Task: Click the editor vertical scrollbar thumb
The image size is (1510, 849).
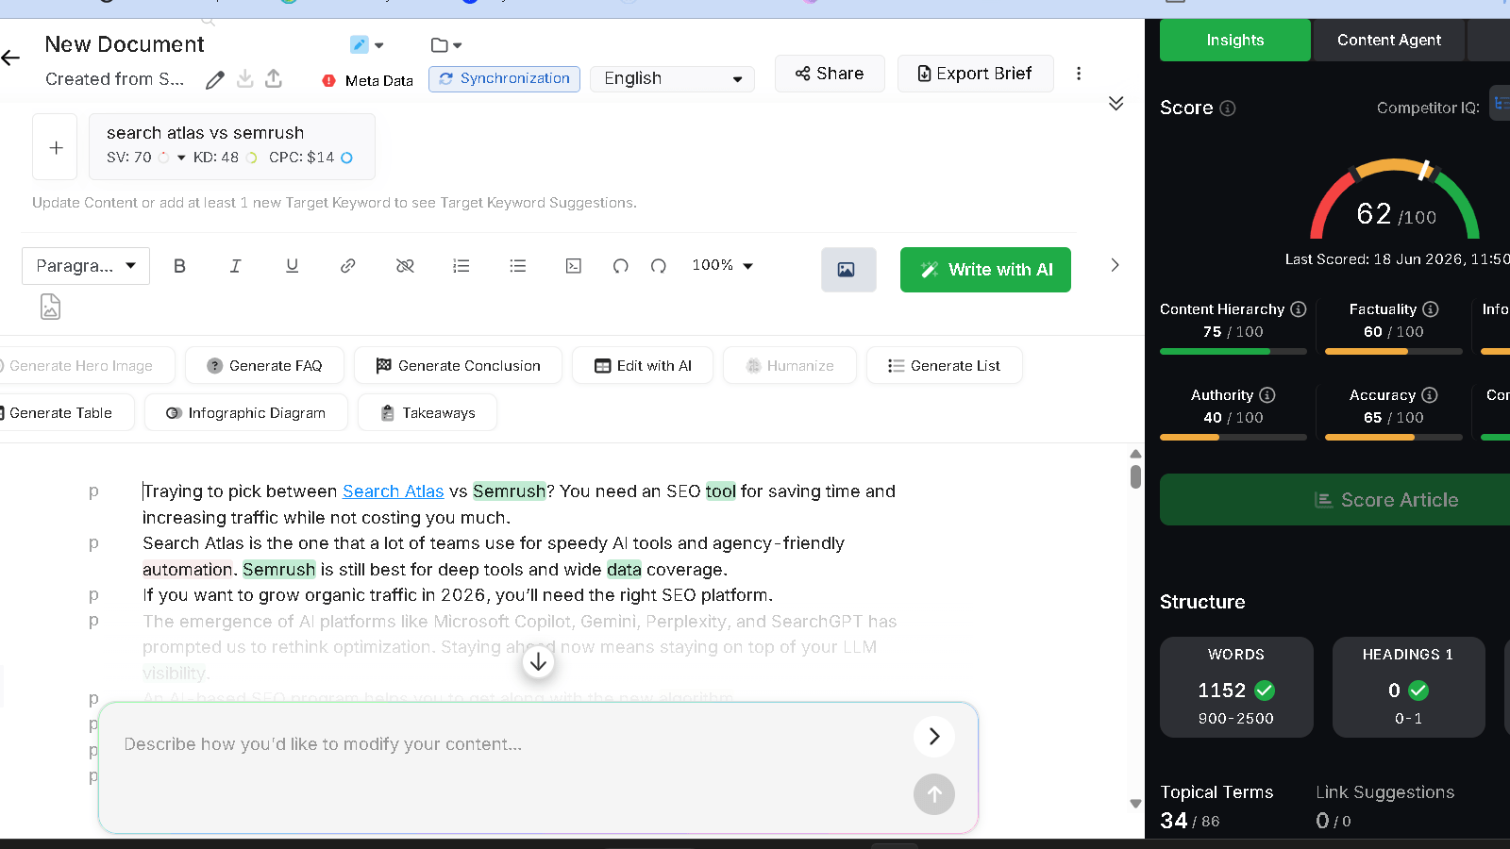Action: point(1135,476)
